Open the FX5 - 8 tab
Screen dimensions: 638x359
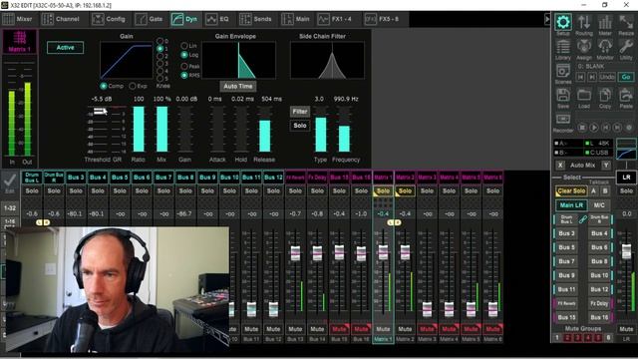coord(382,19)
